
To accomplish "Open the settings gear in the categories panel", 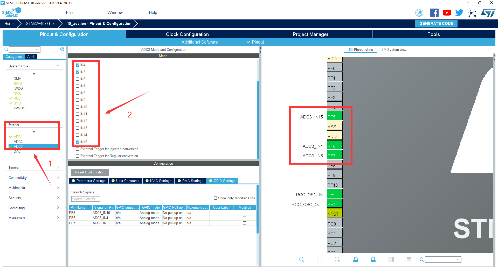I will pos(62,49).
